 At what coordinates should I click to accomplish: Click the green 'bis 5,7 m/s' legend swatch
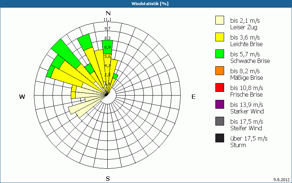220,54
